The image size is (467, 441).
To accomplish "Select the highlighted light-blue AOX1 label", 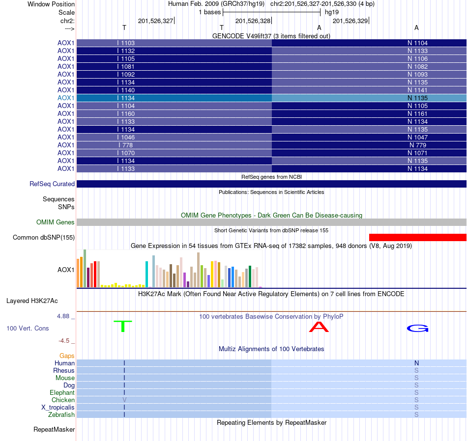I will [66, 98].
